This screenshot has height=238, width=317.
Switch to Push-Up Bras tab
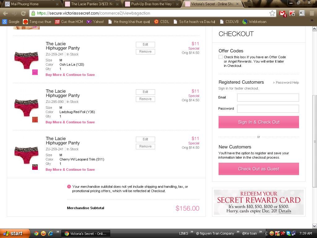click(152, 4)
